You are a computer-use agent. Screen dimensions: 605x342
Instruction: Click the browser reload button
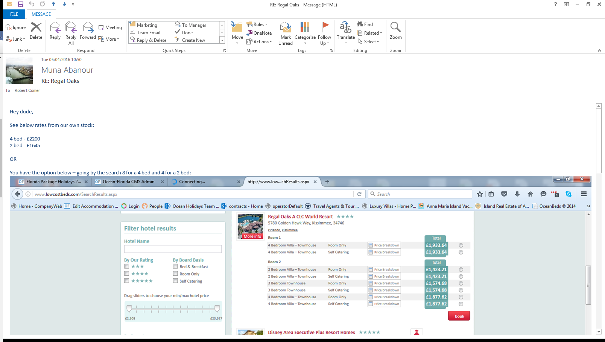[x=359, y=194]
